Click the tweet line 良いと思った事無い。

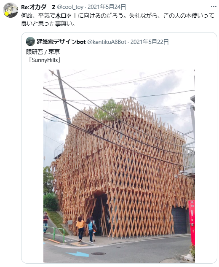48,24
